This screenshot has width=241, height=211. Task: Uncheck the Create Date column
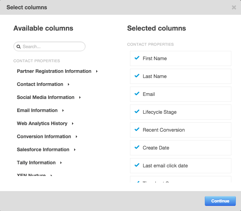click(137, 147)
